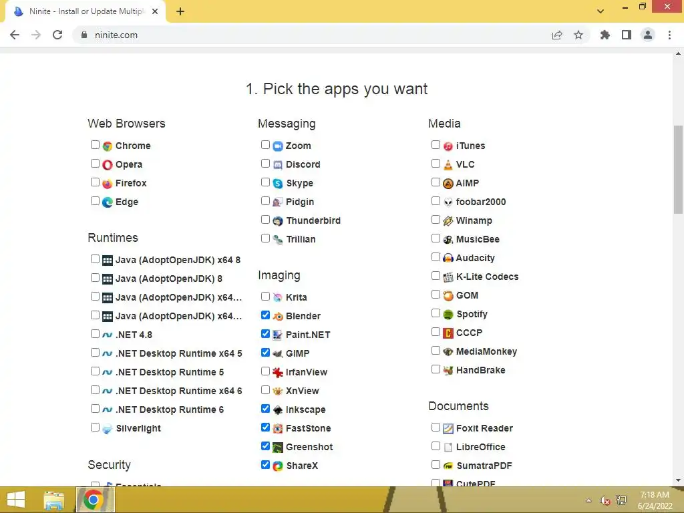Click the Audacity headphones icon
Screen dimensions: 684x513
point(448,259)
